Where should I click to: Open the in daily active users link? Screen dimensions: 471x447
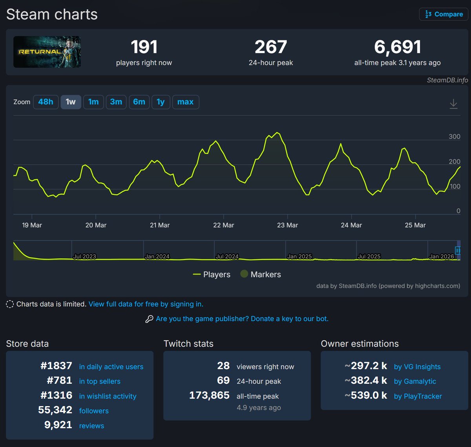(x=111, y=367)
